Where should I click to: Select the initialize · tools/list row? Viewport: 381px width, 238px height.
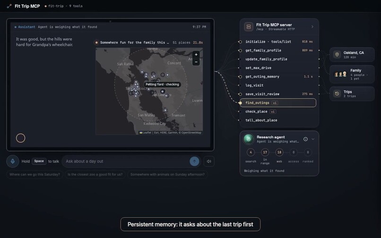tap(278, 42)
